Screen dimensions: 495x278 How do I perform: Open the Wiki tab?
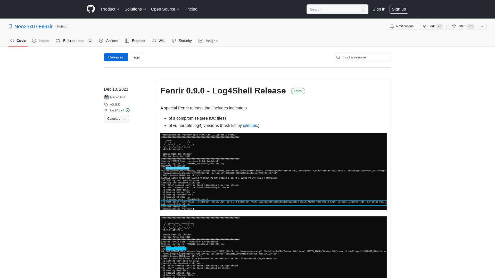click(159, 41)
